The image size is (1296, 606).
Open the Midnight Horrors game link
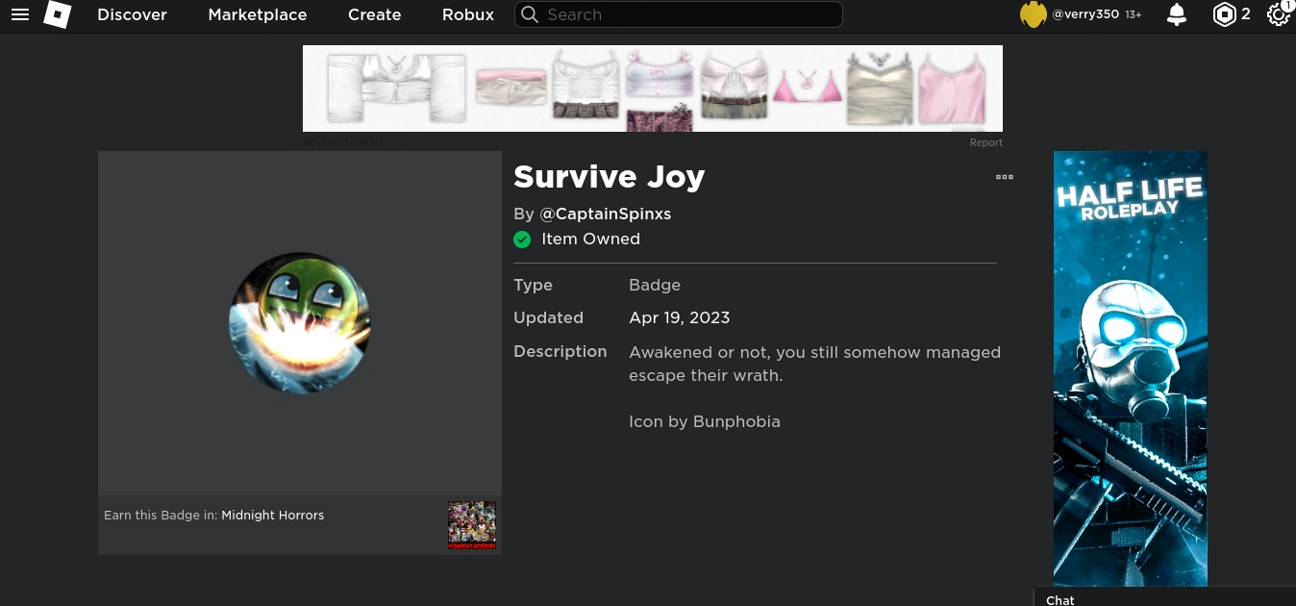[272, 515]
